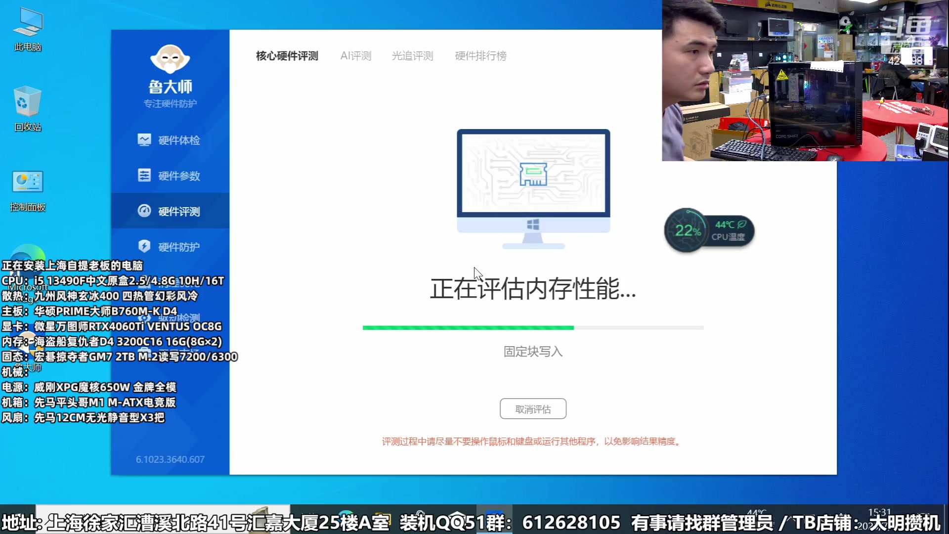Image resolution: width=949 pixels, height=534 pixels.
Task: Click the version number 6.1023.3640.607
Action: click(170, 459)
